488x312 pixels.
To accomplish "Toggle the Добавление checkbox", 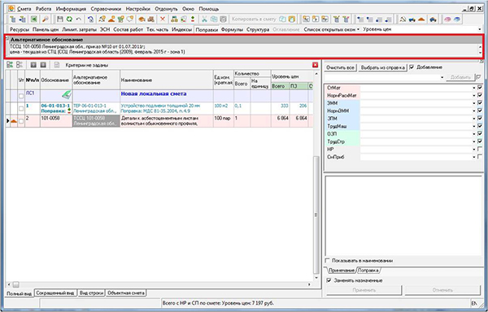I will (412, 67).
